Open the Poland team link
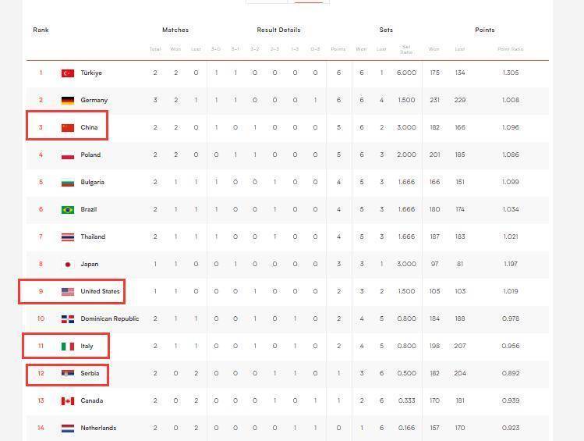Image resolution: width=584 pixels, height=441 pixels. point(90,155)
